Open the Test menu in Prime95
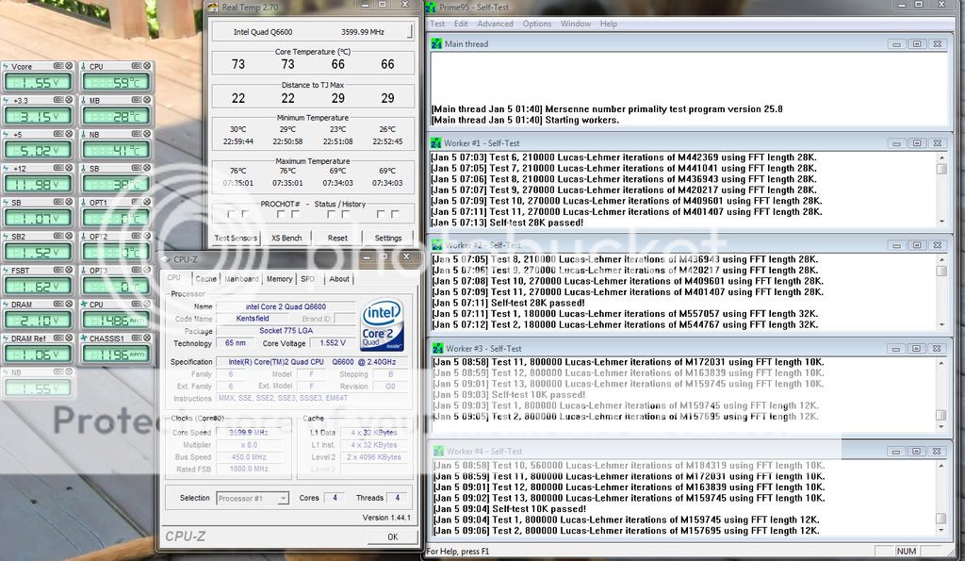965x561 pixels. point(437,24)
